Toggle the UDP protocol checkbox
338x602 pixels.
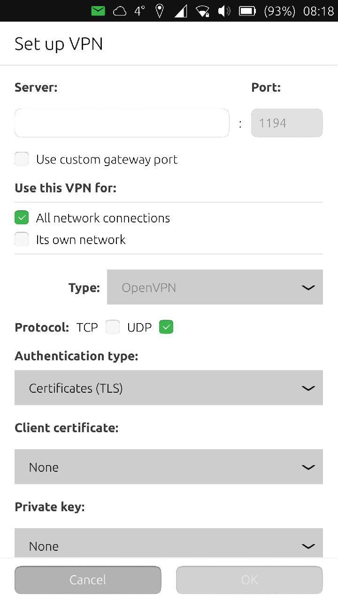166,327
